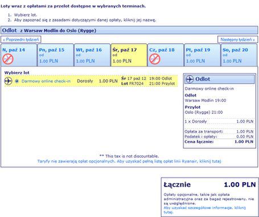Click the no-flight icon under Cz, paź 18
Viewport: 259px width, 217px height.
tap(155, 59)
